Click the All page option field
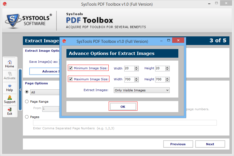 click(x=45, y=92)
